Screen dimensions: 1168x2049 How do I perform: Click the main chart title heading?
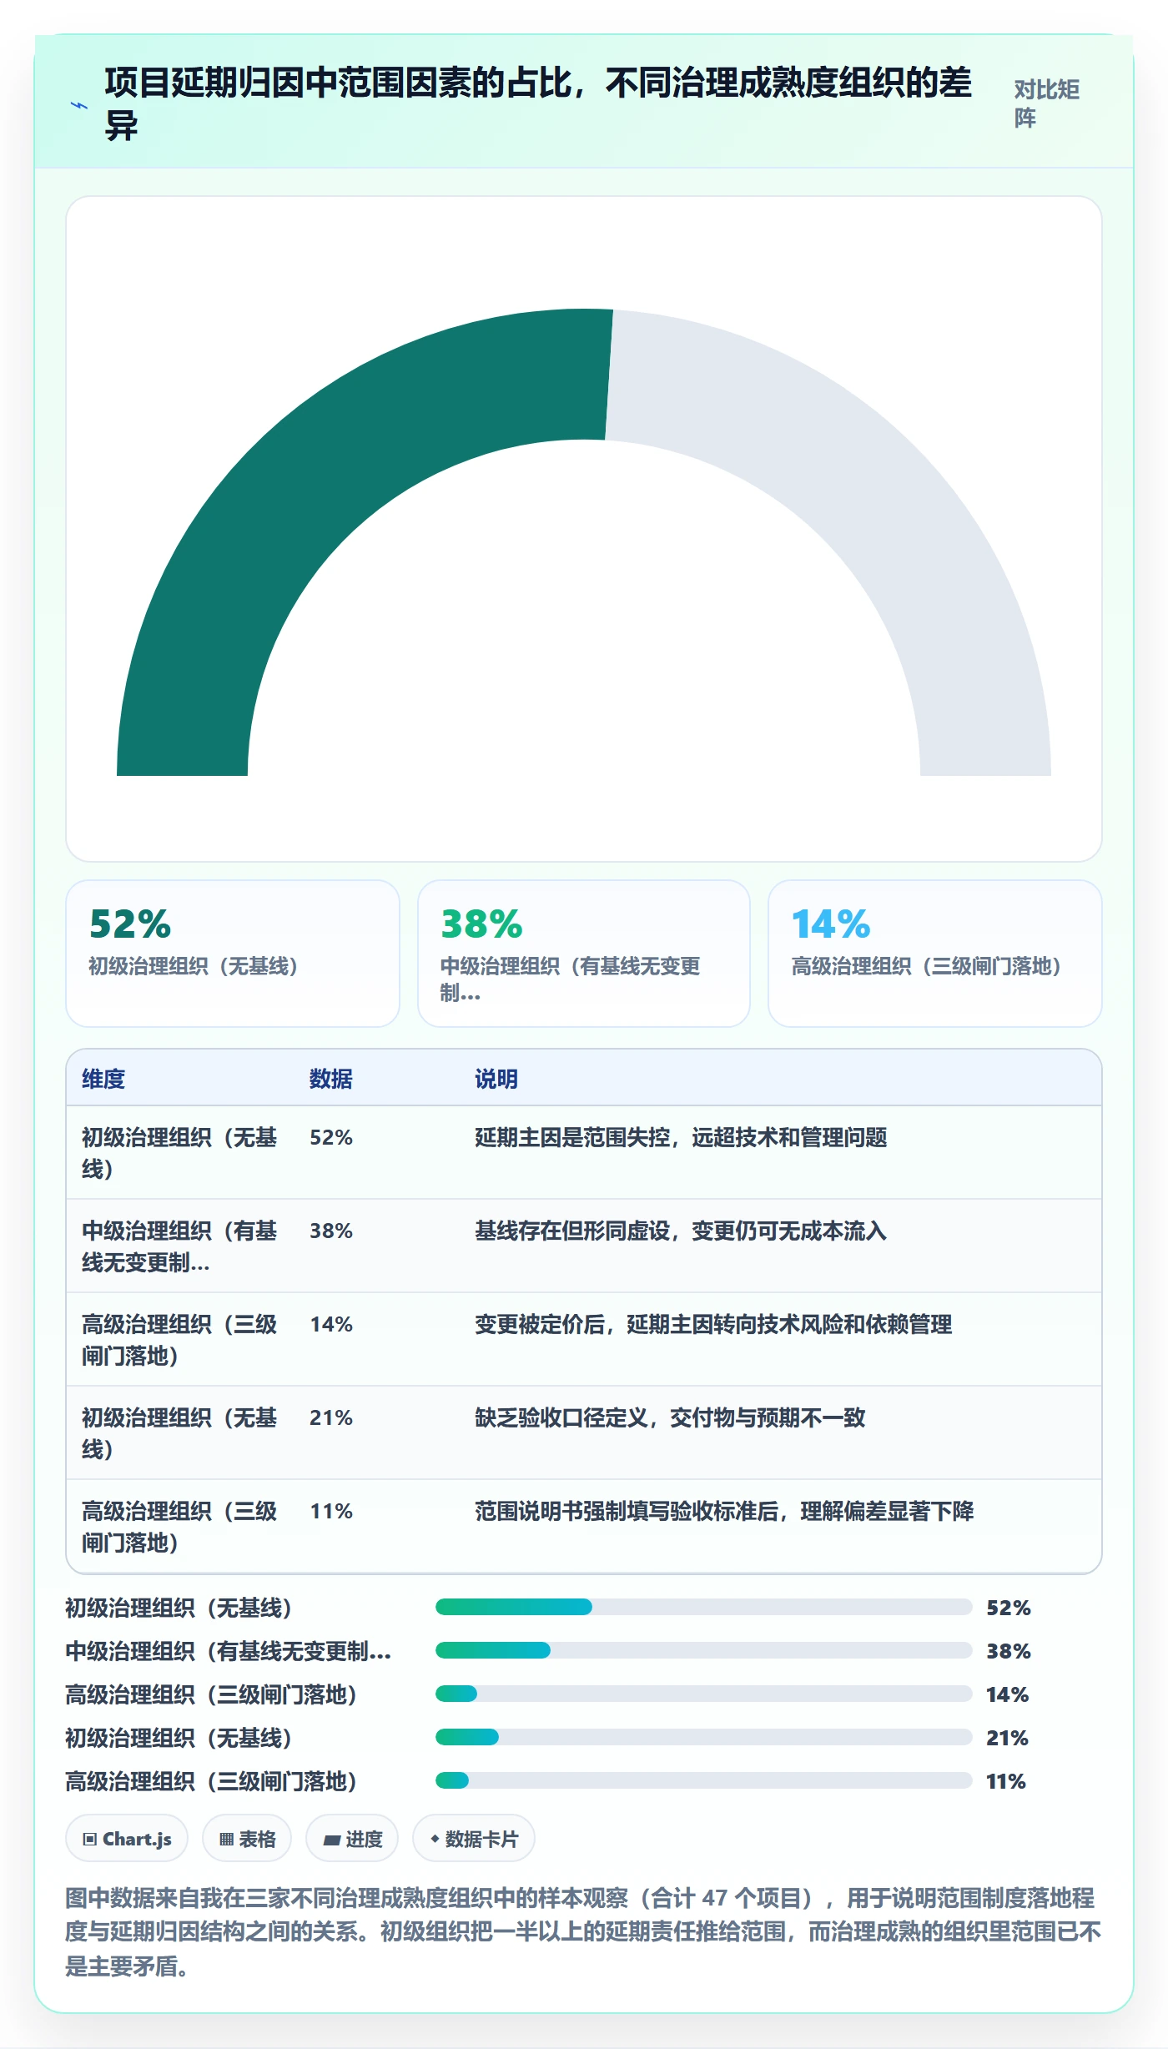538,103
